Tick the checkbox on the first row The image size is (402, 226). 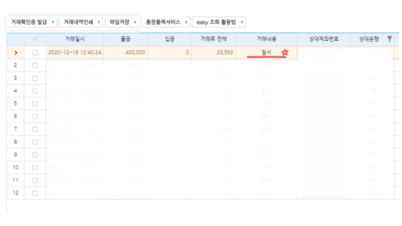click(x=35, y=53)
